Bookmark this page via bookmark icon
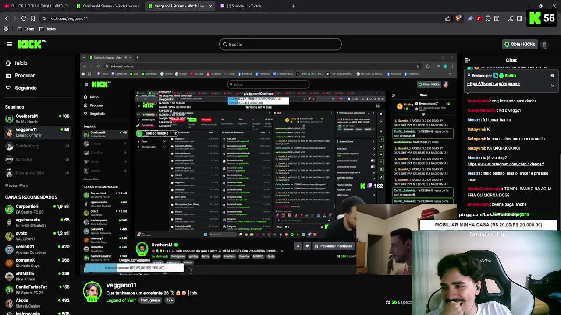 tap(33, 18)
